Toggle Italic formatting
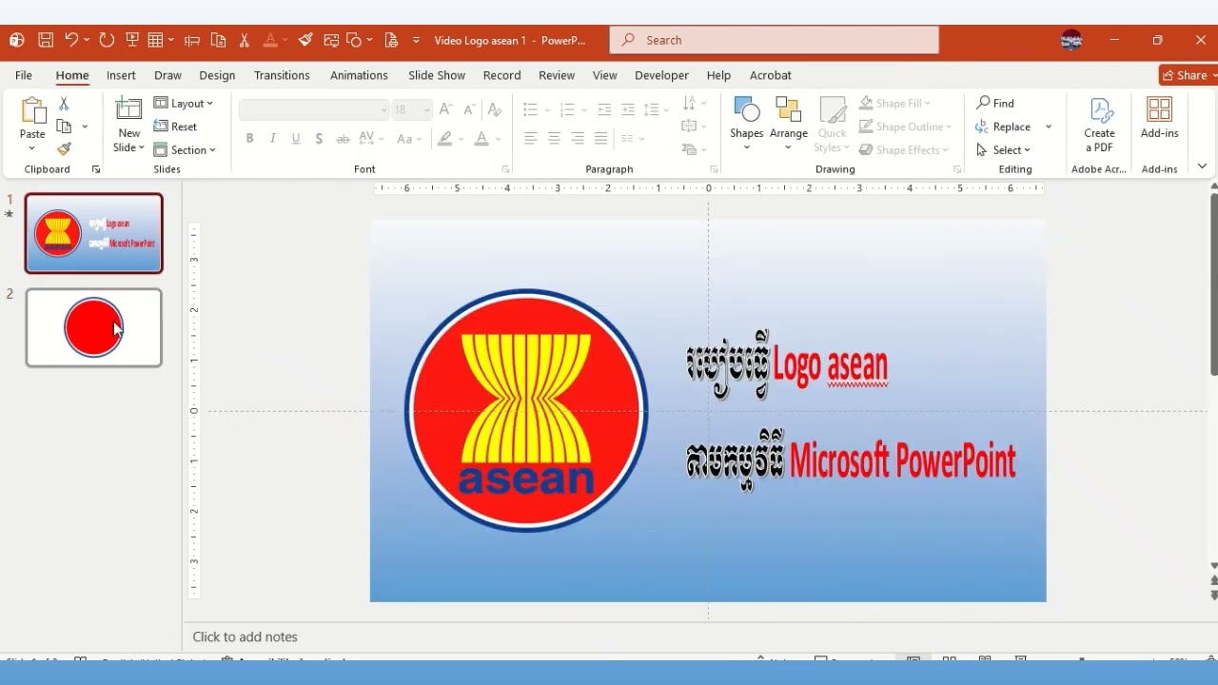This screenshot has height=685, width=1218. pyautogui.click(x=273, y=139)
